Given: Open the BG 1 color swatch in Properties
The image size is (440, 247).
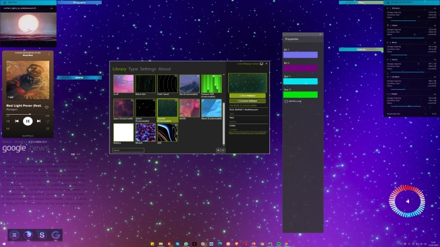Looking at the screenshot, I should (300, 55).
